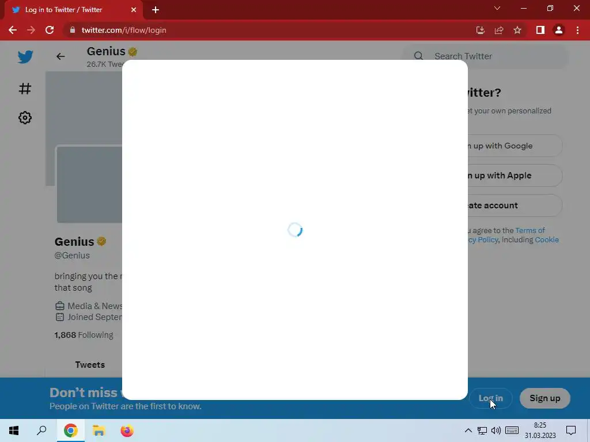The image size is (590, 442).
Task: Go back using the profile back arrow
Action: [60, 56]
